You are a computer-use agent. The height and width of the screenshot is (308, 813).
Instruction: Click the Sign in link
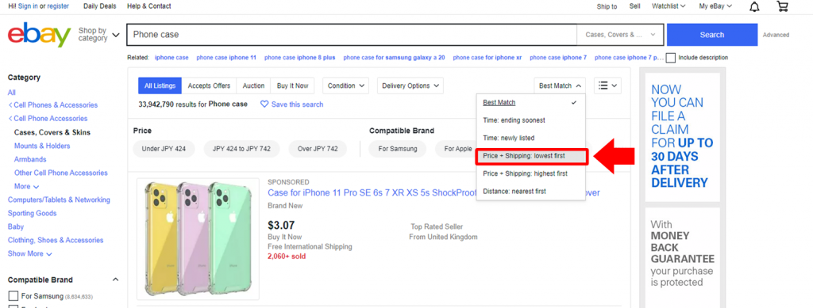coord(28,6)
